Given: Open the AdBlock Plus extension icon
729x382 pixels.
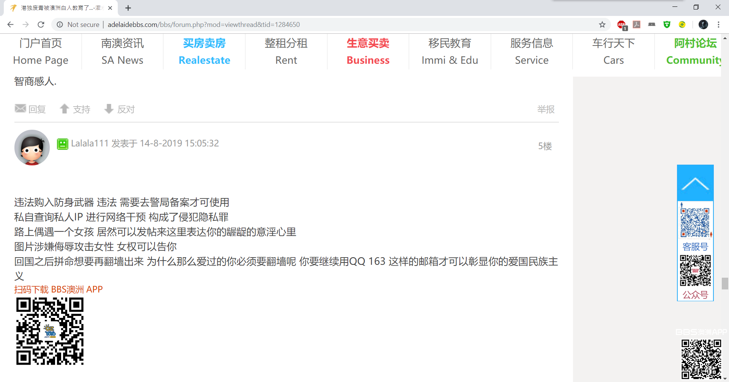Looking at the screenshot, I should coord(621,25).
